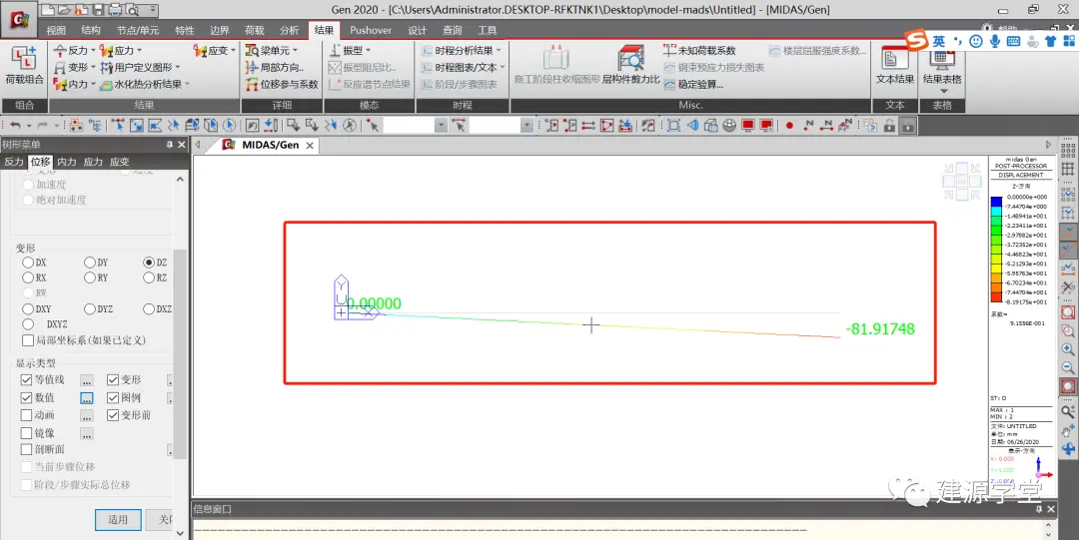The height and width of the screenshot is (540, 1079).
Task: Click the open folder icon in quick access bar
Action: (x=64, y=10)
